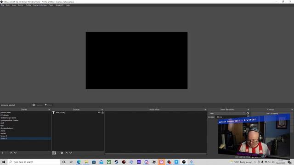This screenshot has height=165, width=294.
Task: Select the 'test' scene
Action: click(25, 126)
